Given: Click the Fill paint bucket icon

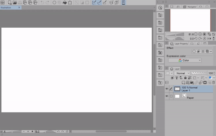Looking at the screenshot, I should (x=64, y=3).
